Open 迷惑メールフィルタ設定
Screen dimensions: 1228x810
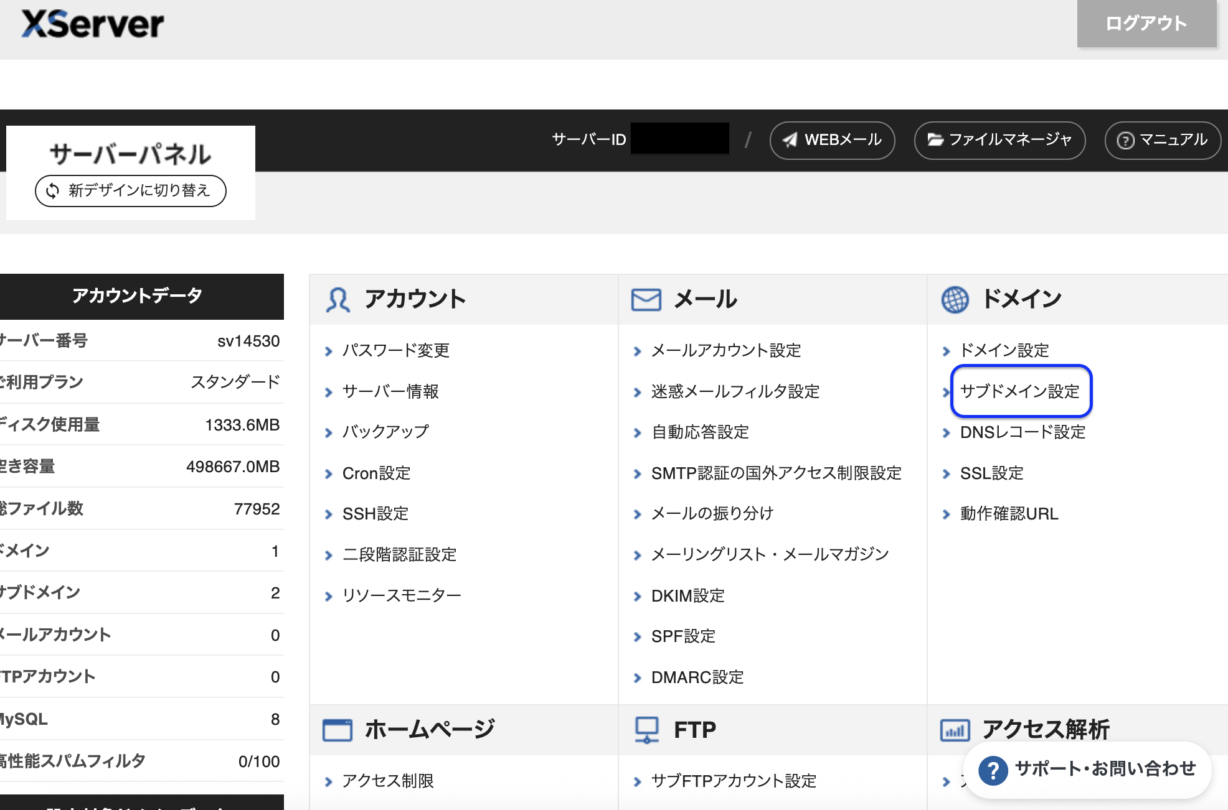pyautogui.click(x=735, y=392)
